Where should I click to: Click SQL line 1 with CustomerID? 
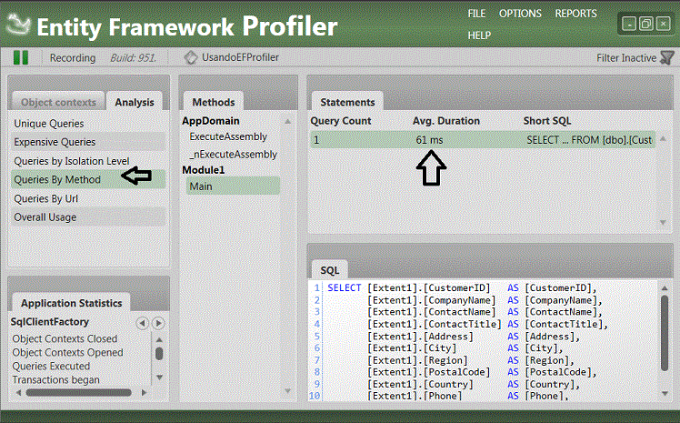(x=462, y=288)
